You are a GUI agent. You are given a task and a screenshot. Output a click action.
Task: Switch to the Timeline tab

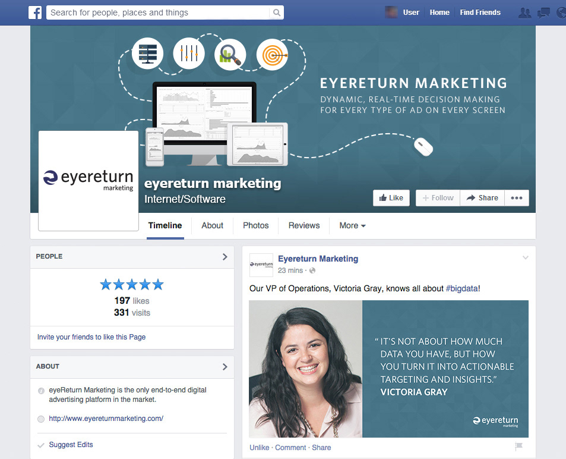165,225
